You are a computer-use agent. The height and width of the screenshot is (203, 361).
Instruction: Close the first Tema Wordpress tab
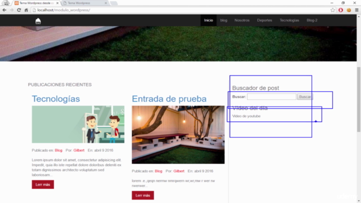pyautogui.click(x=58, y=3)
